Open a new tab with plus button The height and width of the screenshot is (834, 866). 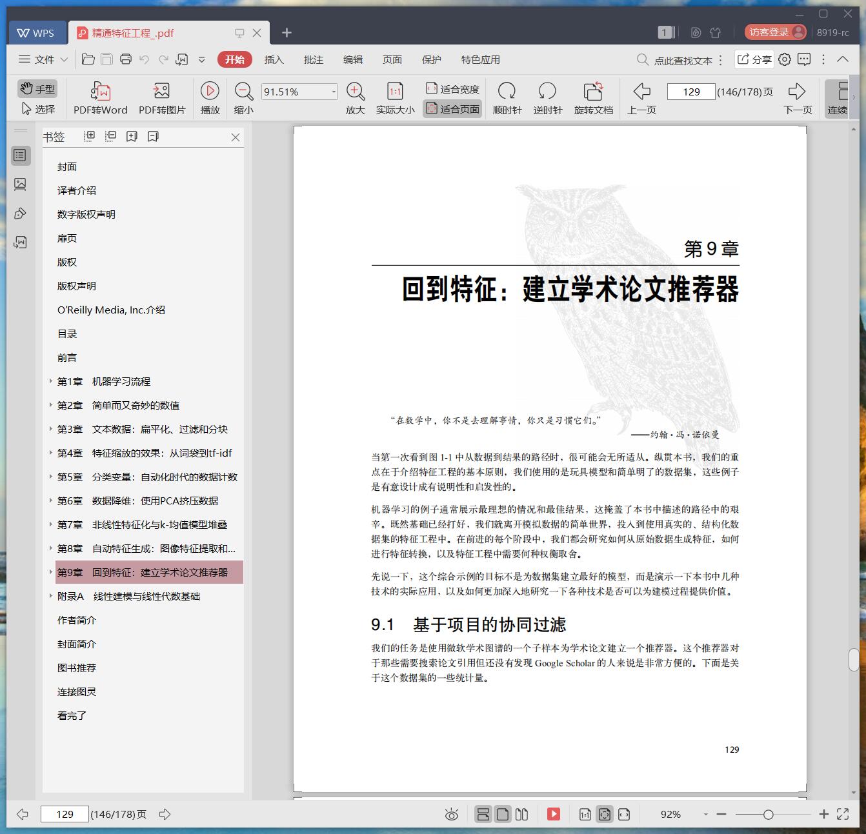(x=287, y=33)
